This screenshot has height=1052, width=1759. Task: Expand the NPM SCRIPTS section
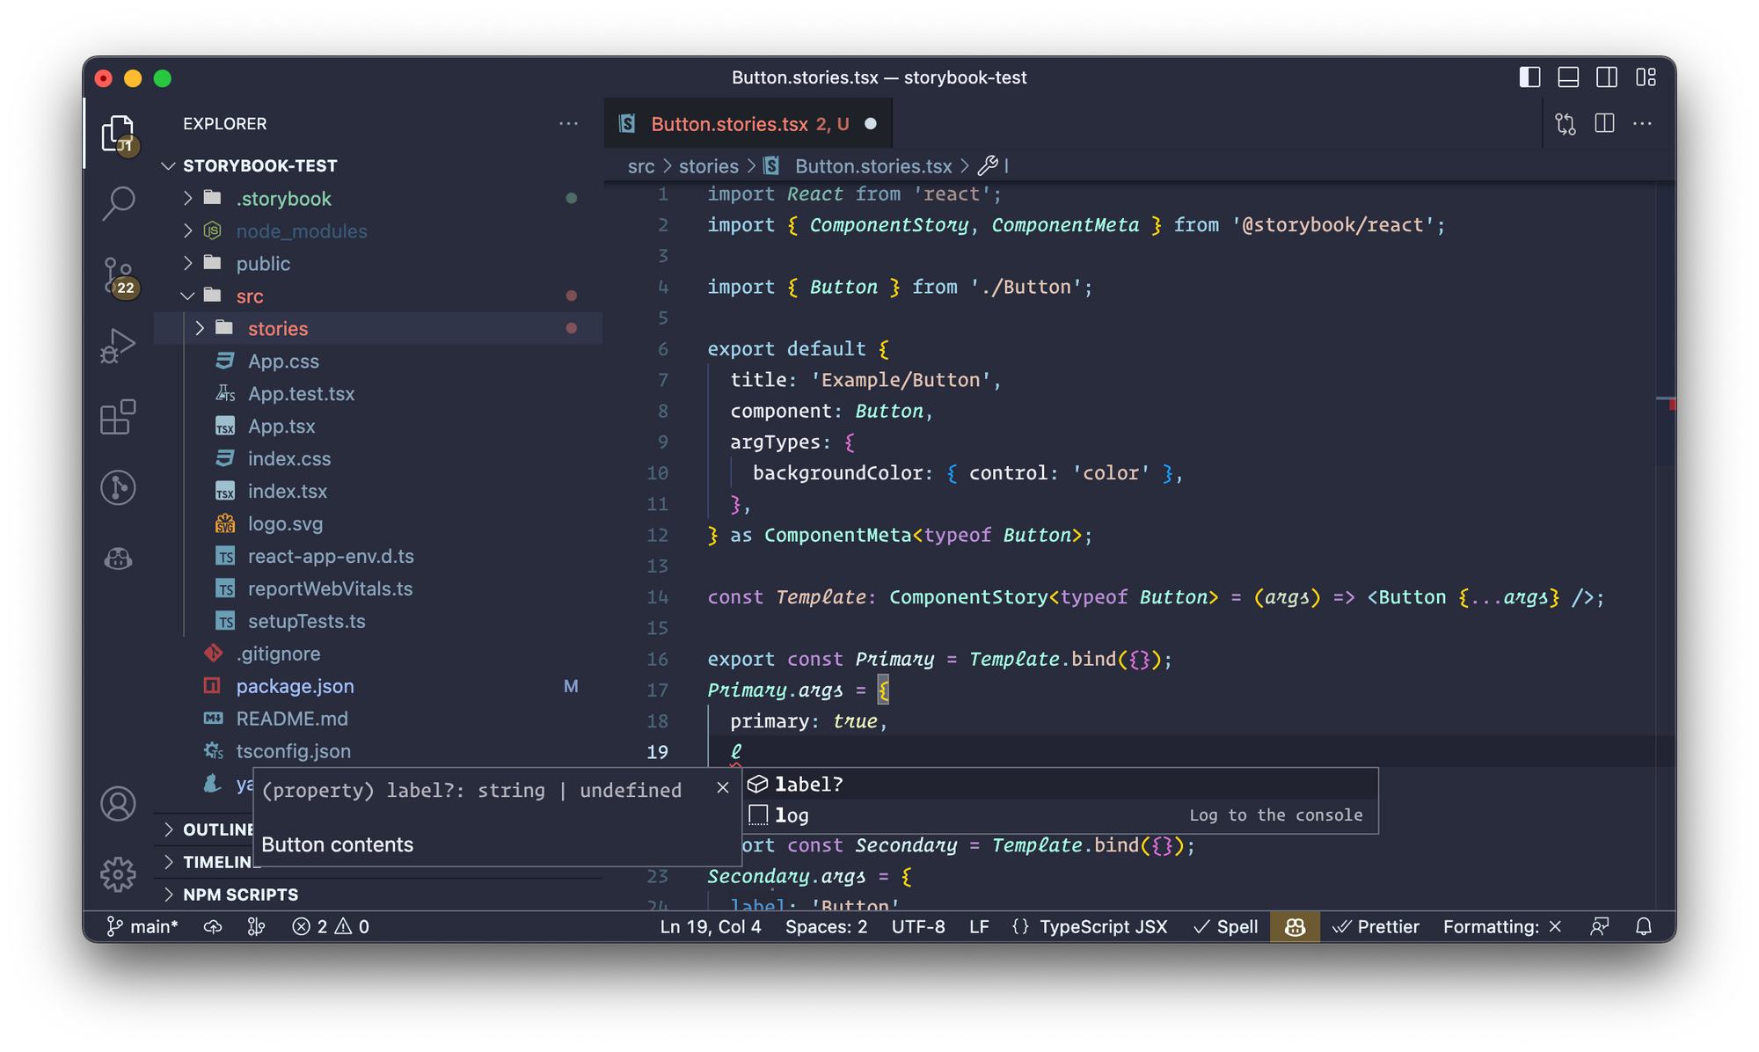240,895
